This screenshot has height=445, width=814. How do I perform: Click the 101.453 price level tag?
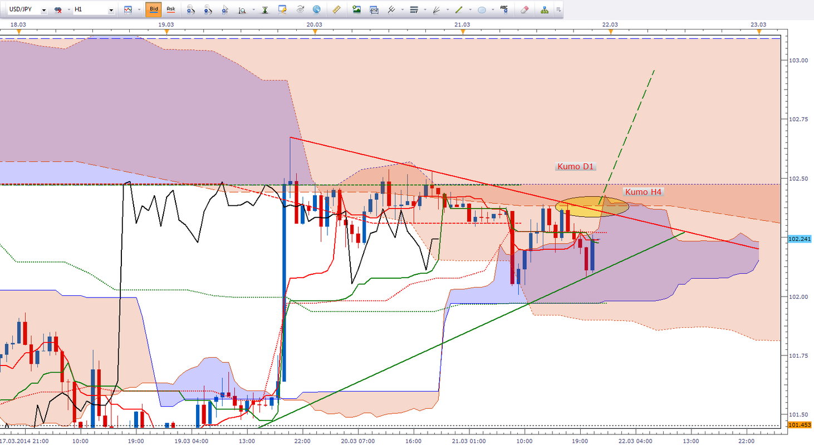800,425
